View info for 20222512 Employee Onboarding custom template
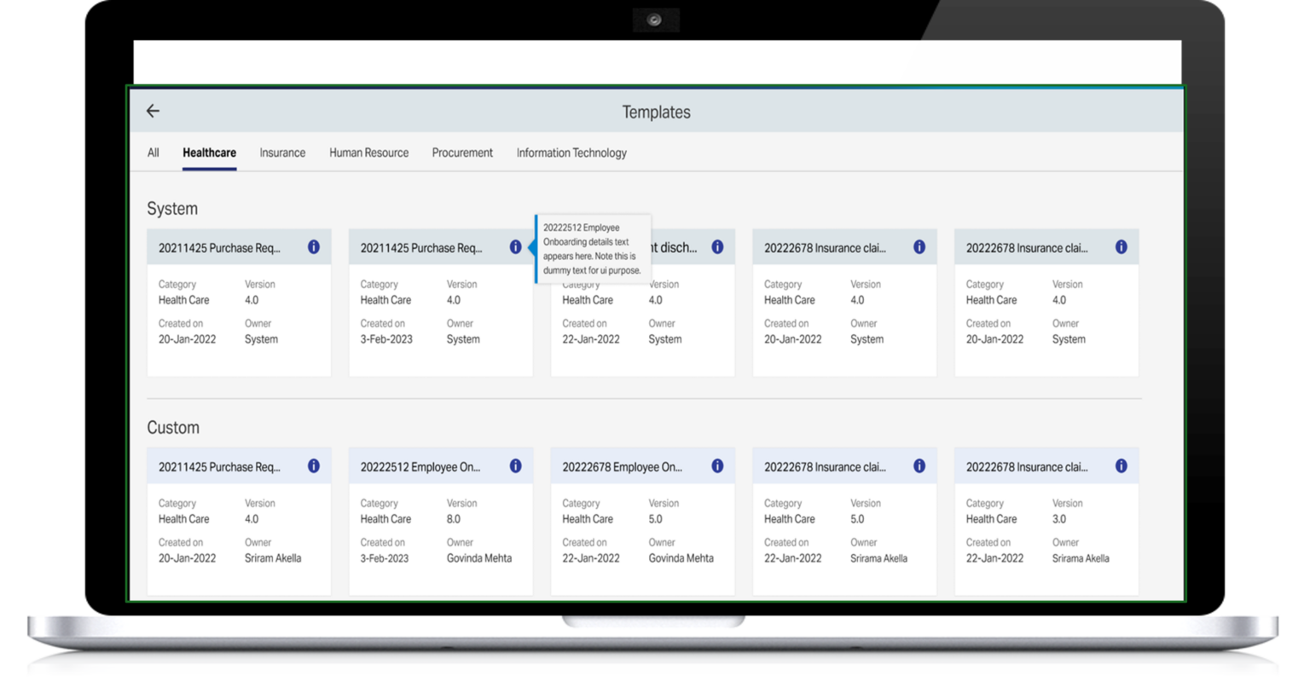This screenshot has width=1310, height=687. pyautogui.click(x=515, y=465)
